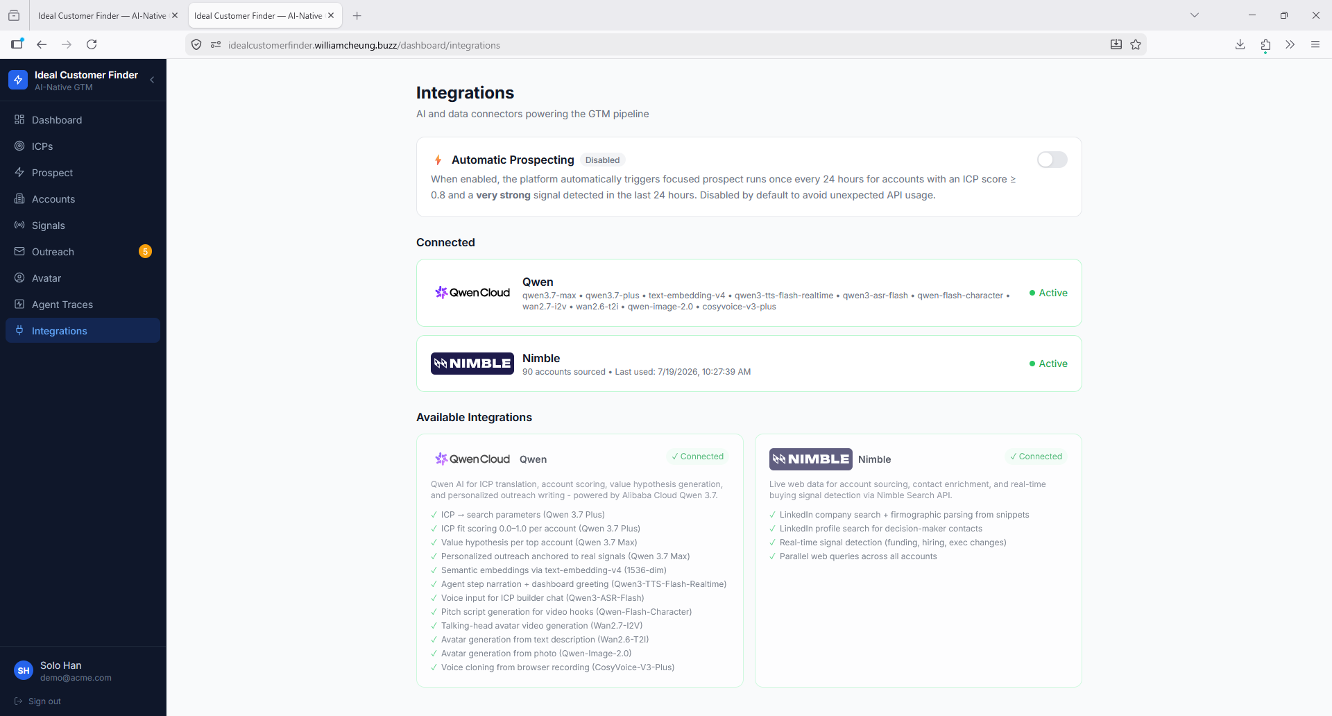The image size is (1332, 716).
Task: Enable the Automatic Prospecting toggle
Action: click(1052, 160)
